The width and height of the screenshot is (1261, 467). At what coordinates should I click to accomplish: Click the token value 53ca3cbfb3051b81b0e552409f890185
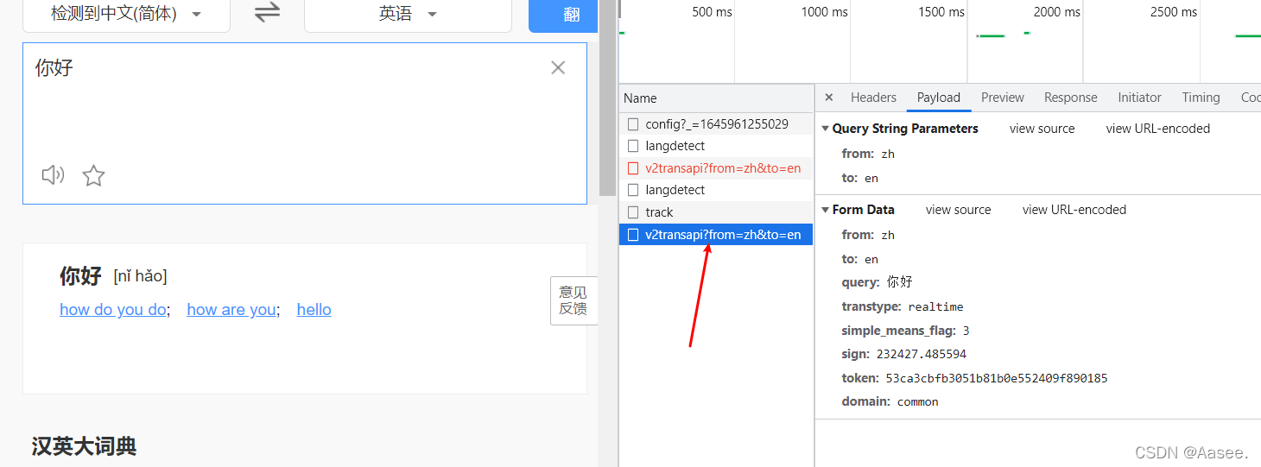coord(996,379)
